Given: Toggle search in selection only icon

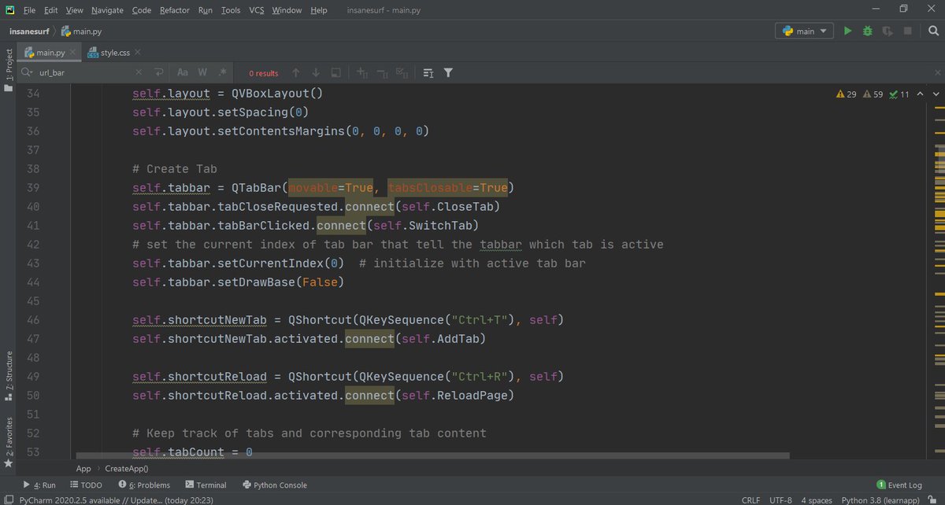Looking at the screenshot, I should coord(335,72).
